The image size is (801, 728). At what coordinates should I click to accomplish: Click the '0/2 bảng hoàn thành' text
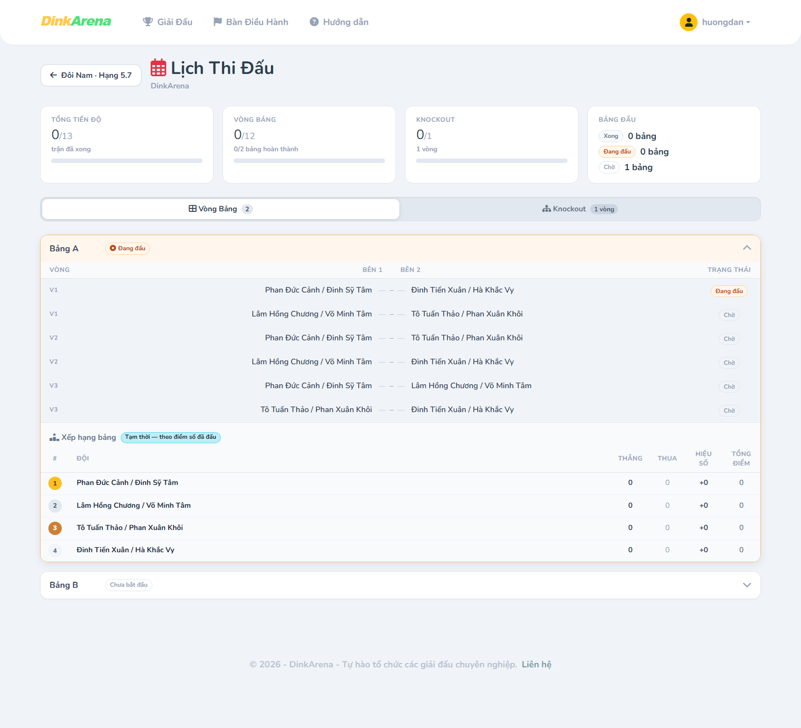tap(266, 149)
